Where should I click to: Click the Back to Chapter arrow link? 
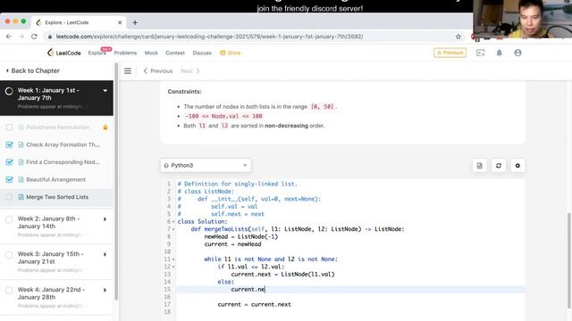pyautogui.click(x=32, y=70)
